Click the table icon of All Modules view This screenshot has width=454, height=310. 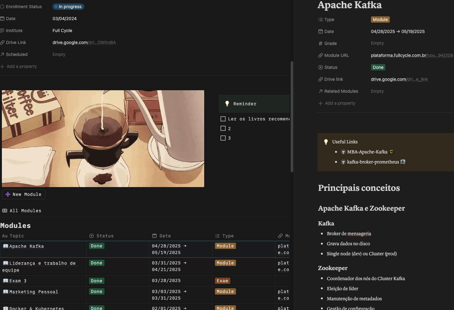pyautogui.click(x=5, y=211)
